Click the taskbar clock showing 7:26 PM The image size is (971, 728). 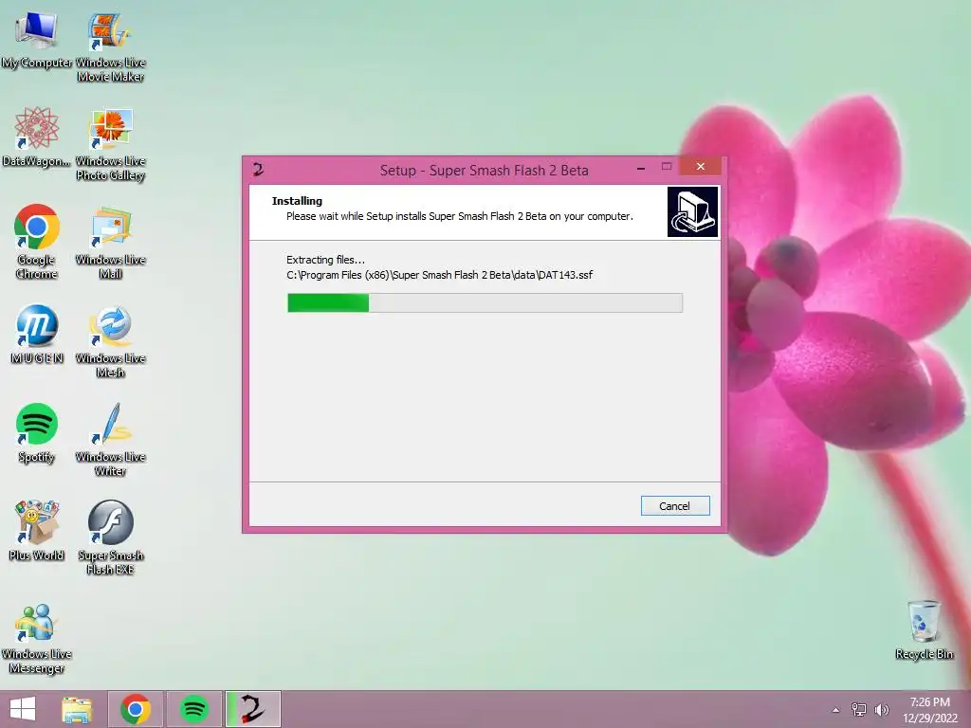(929, 710)
